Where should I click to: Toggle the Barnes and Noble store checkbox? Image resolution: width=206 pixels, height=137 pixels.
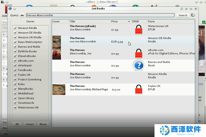15,47
